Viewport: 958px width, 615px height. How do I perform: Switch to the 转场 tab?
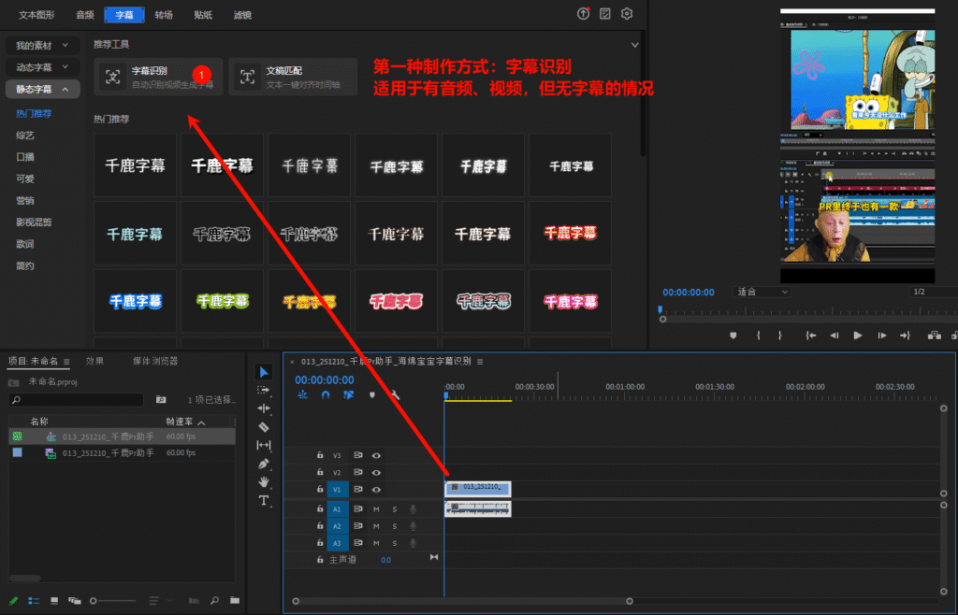164,15
